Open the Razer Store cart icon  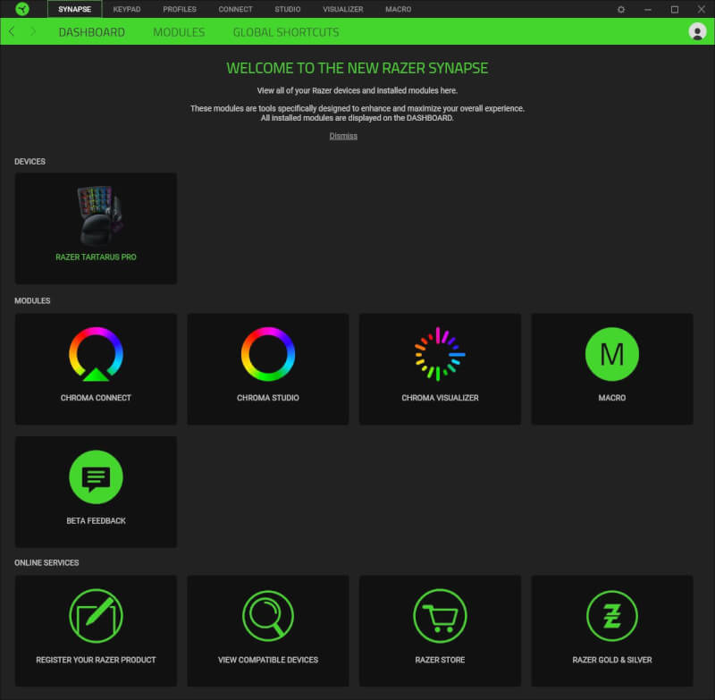click(x=440, y=616)
